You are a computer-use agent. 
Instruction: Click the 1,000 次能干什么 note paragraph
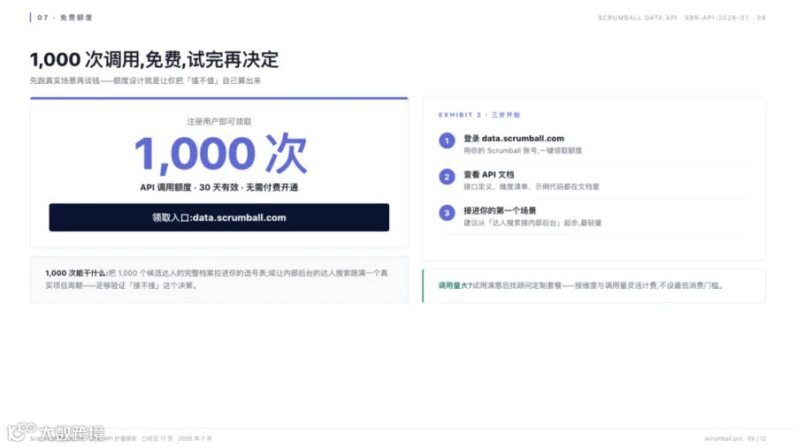[x=217, y=279]
